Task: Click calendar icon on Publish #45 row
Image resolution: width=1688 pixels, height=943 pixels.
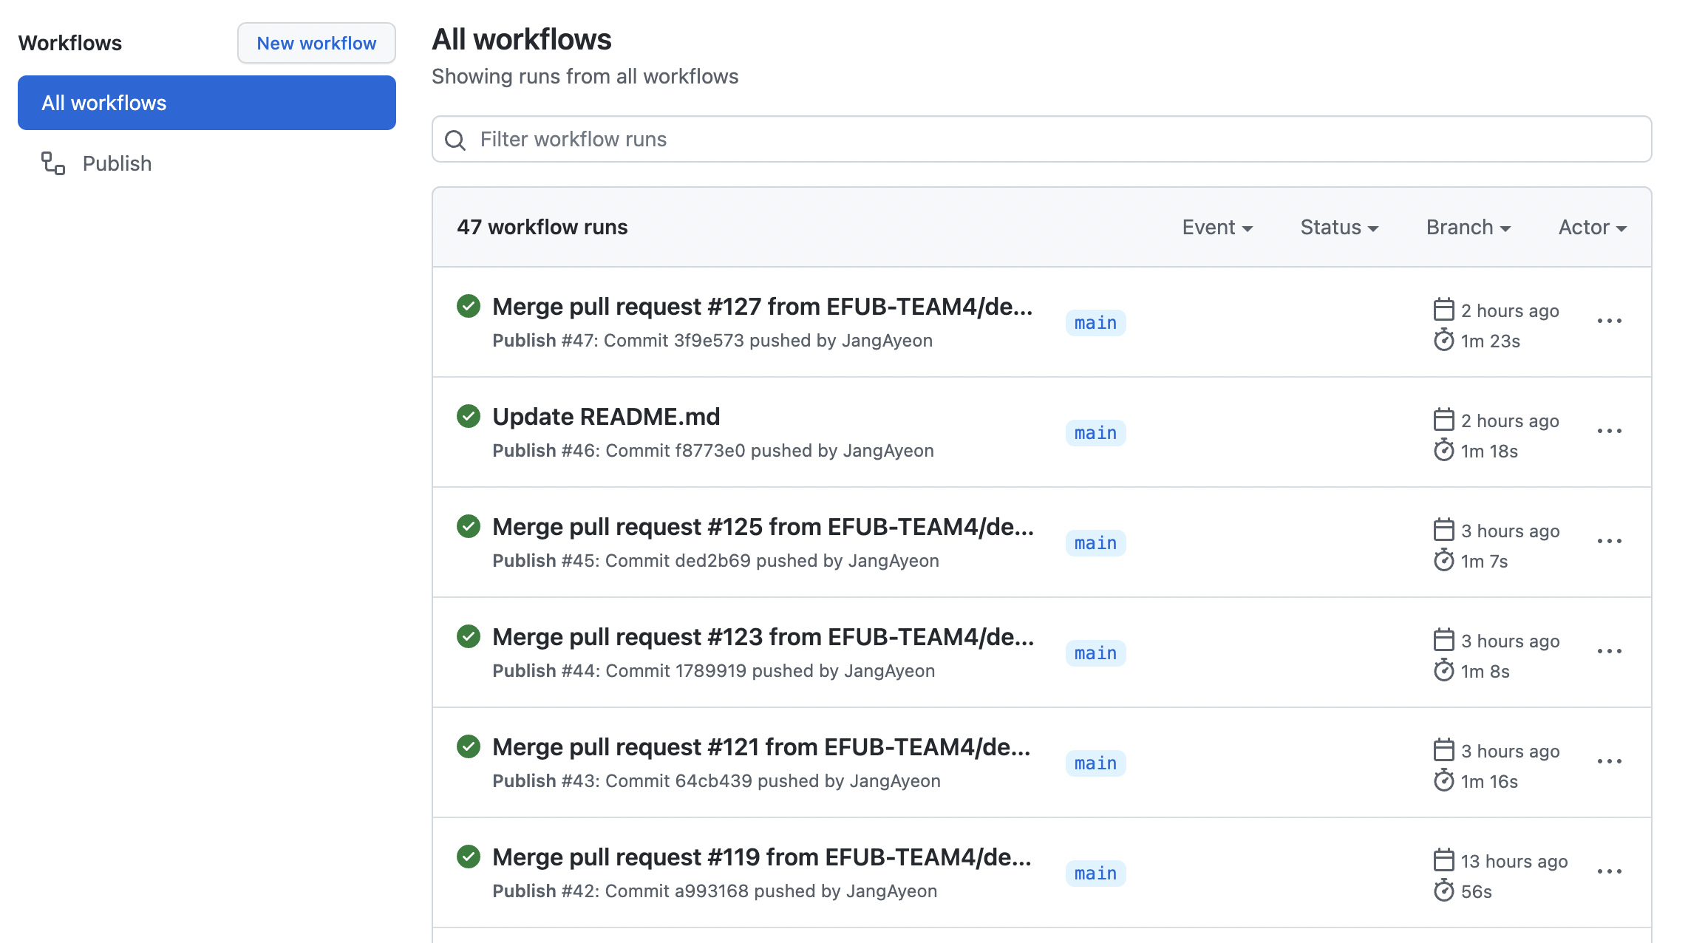Action: coord(1443,530)
